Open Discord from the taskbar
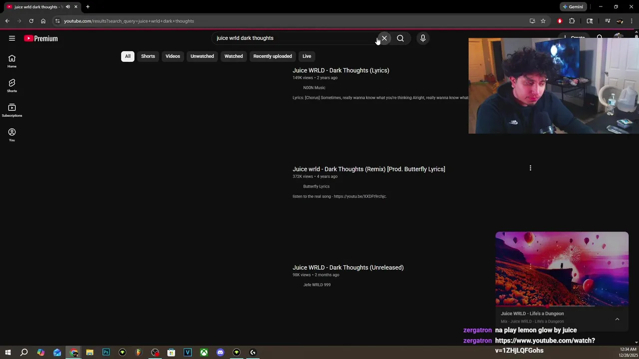 point(220,353)
